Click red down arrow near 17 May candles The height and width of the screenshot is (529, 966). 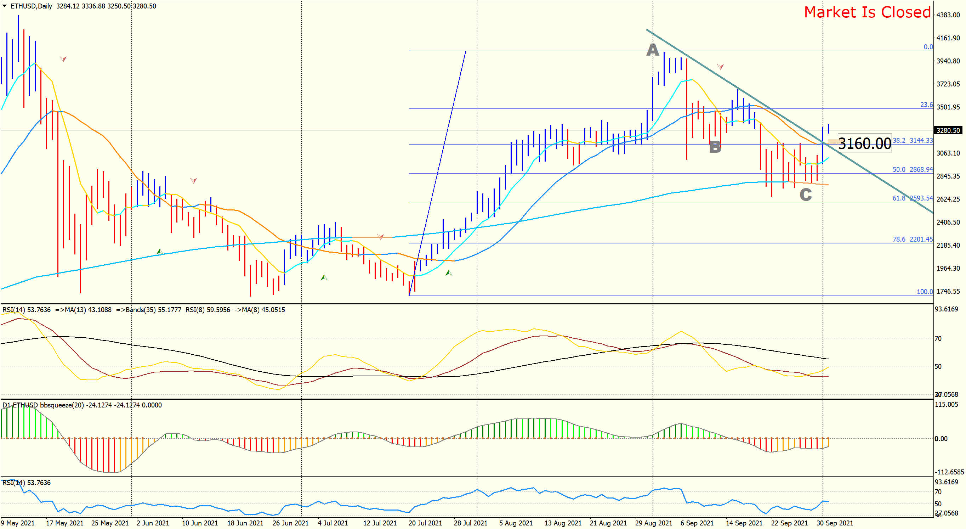click(x=63, y=59)
